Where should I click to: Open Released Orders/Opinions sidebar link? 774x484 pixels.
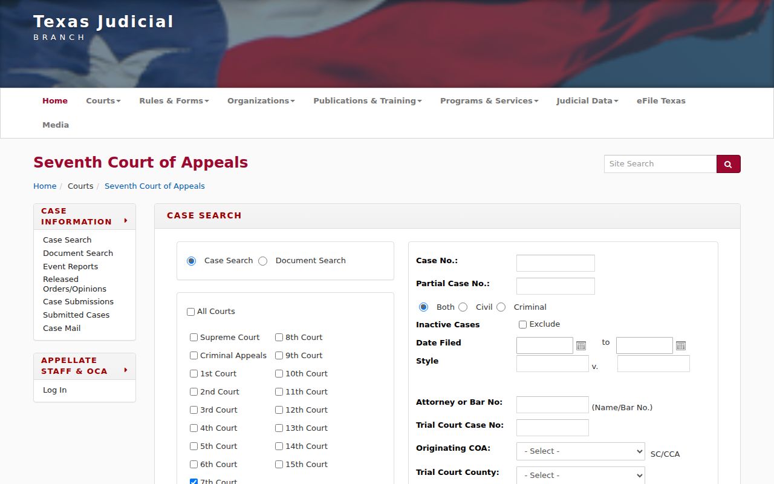(x=74, y=284)
